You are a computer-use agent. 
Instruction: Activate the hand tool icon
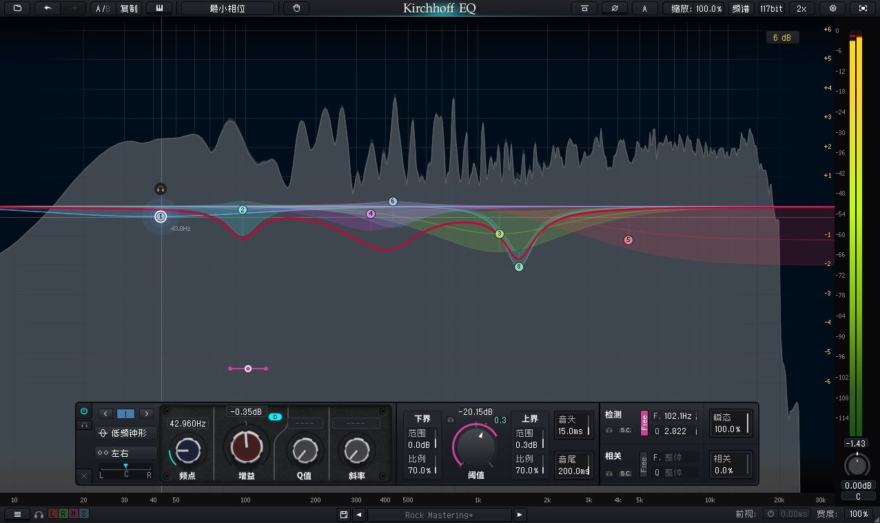tap(296, 8)
